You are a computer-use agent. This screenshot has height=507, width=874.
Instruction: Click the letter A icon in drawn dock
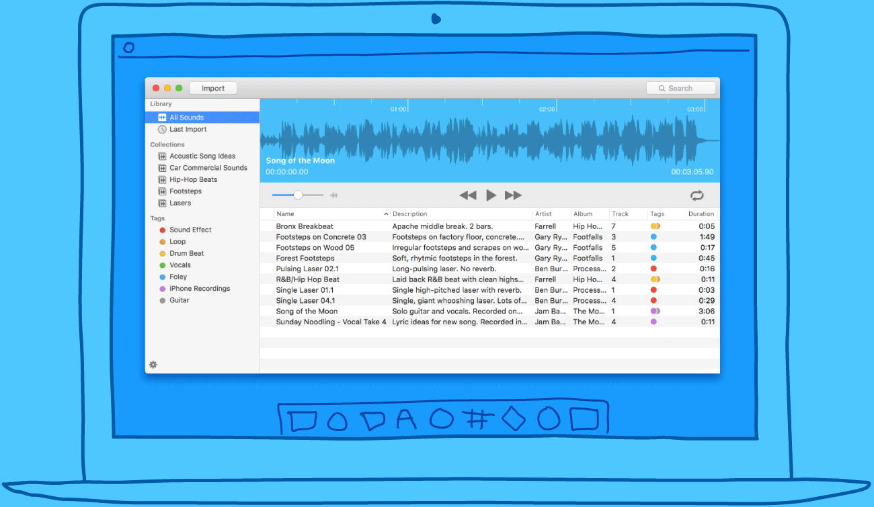(x=407, y=418)
